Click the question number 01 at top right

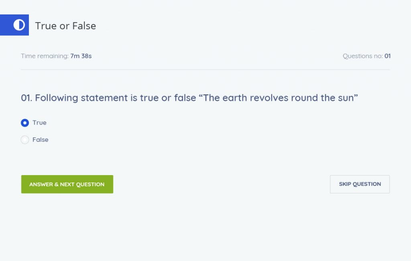[x=387, y=56]
